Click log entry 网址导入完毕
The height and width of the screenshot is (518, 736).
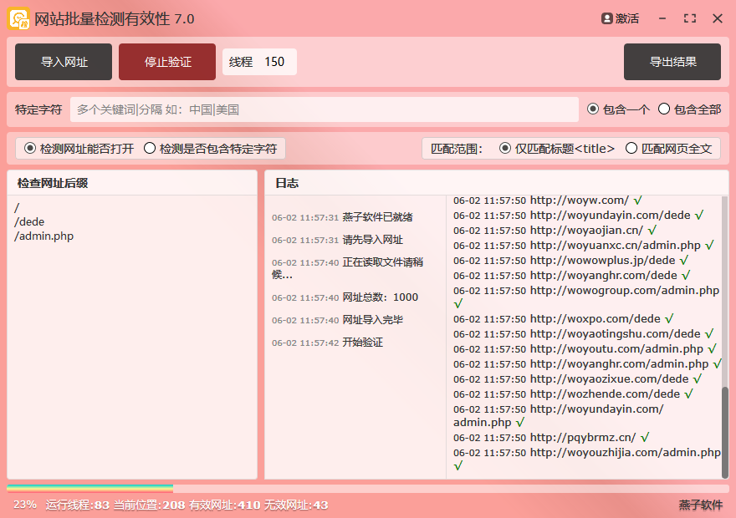point(338,320)
